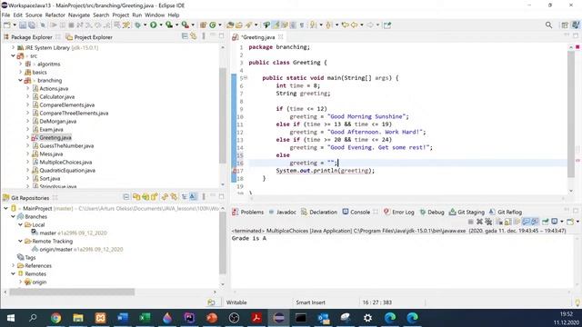This screenshot has height=327, width=582.
Task: Select GuessTheNumber.java file
Action: click(66, 145)
